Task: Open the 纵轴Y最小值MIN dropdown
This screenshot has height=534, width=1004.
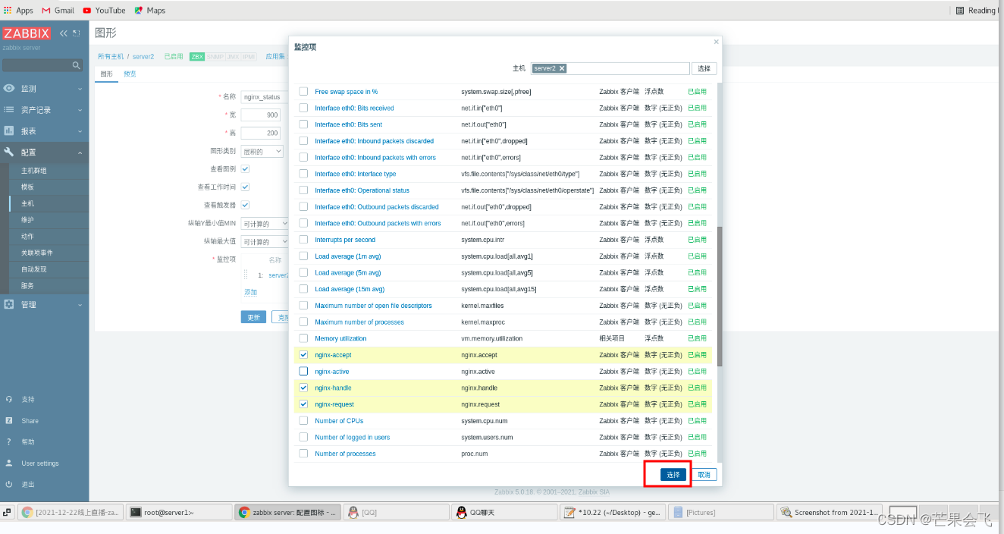Action: [x=265, y=224]
